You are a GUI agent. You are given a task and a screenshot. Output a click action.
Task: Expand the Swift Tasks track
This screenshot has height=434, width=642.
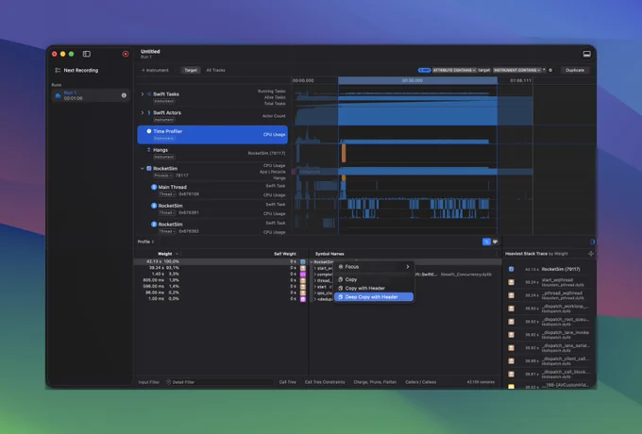[142, 94]
